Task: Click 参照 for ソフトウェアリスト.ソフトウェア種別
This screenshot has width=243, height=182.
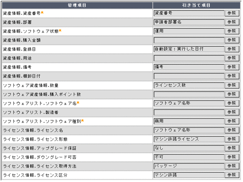Action: pyautogui.click(x=232, y=121)
